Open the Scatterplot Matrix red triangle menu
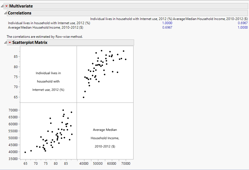249x170 pixels. pos(11,42)
